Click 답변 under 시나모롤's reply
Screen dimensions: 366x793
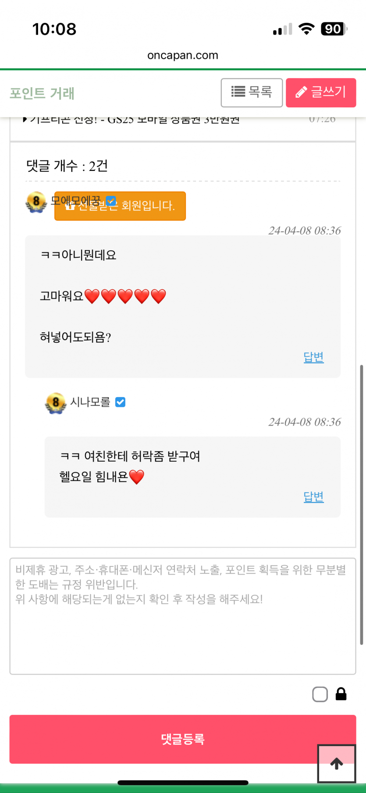(313, 497)
